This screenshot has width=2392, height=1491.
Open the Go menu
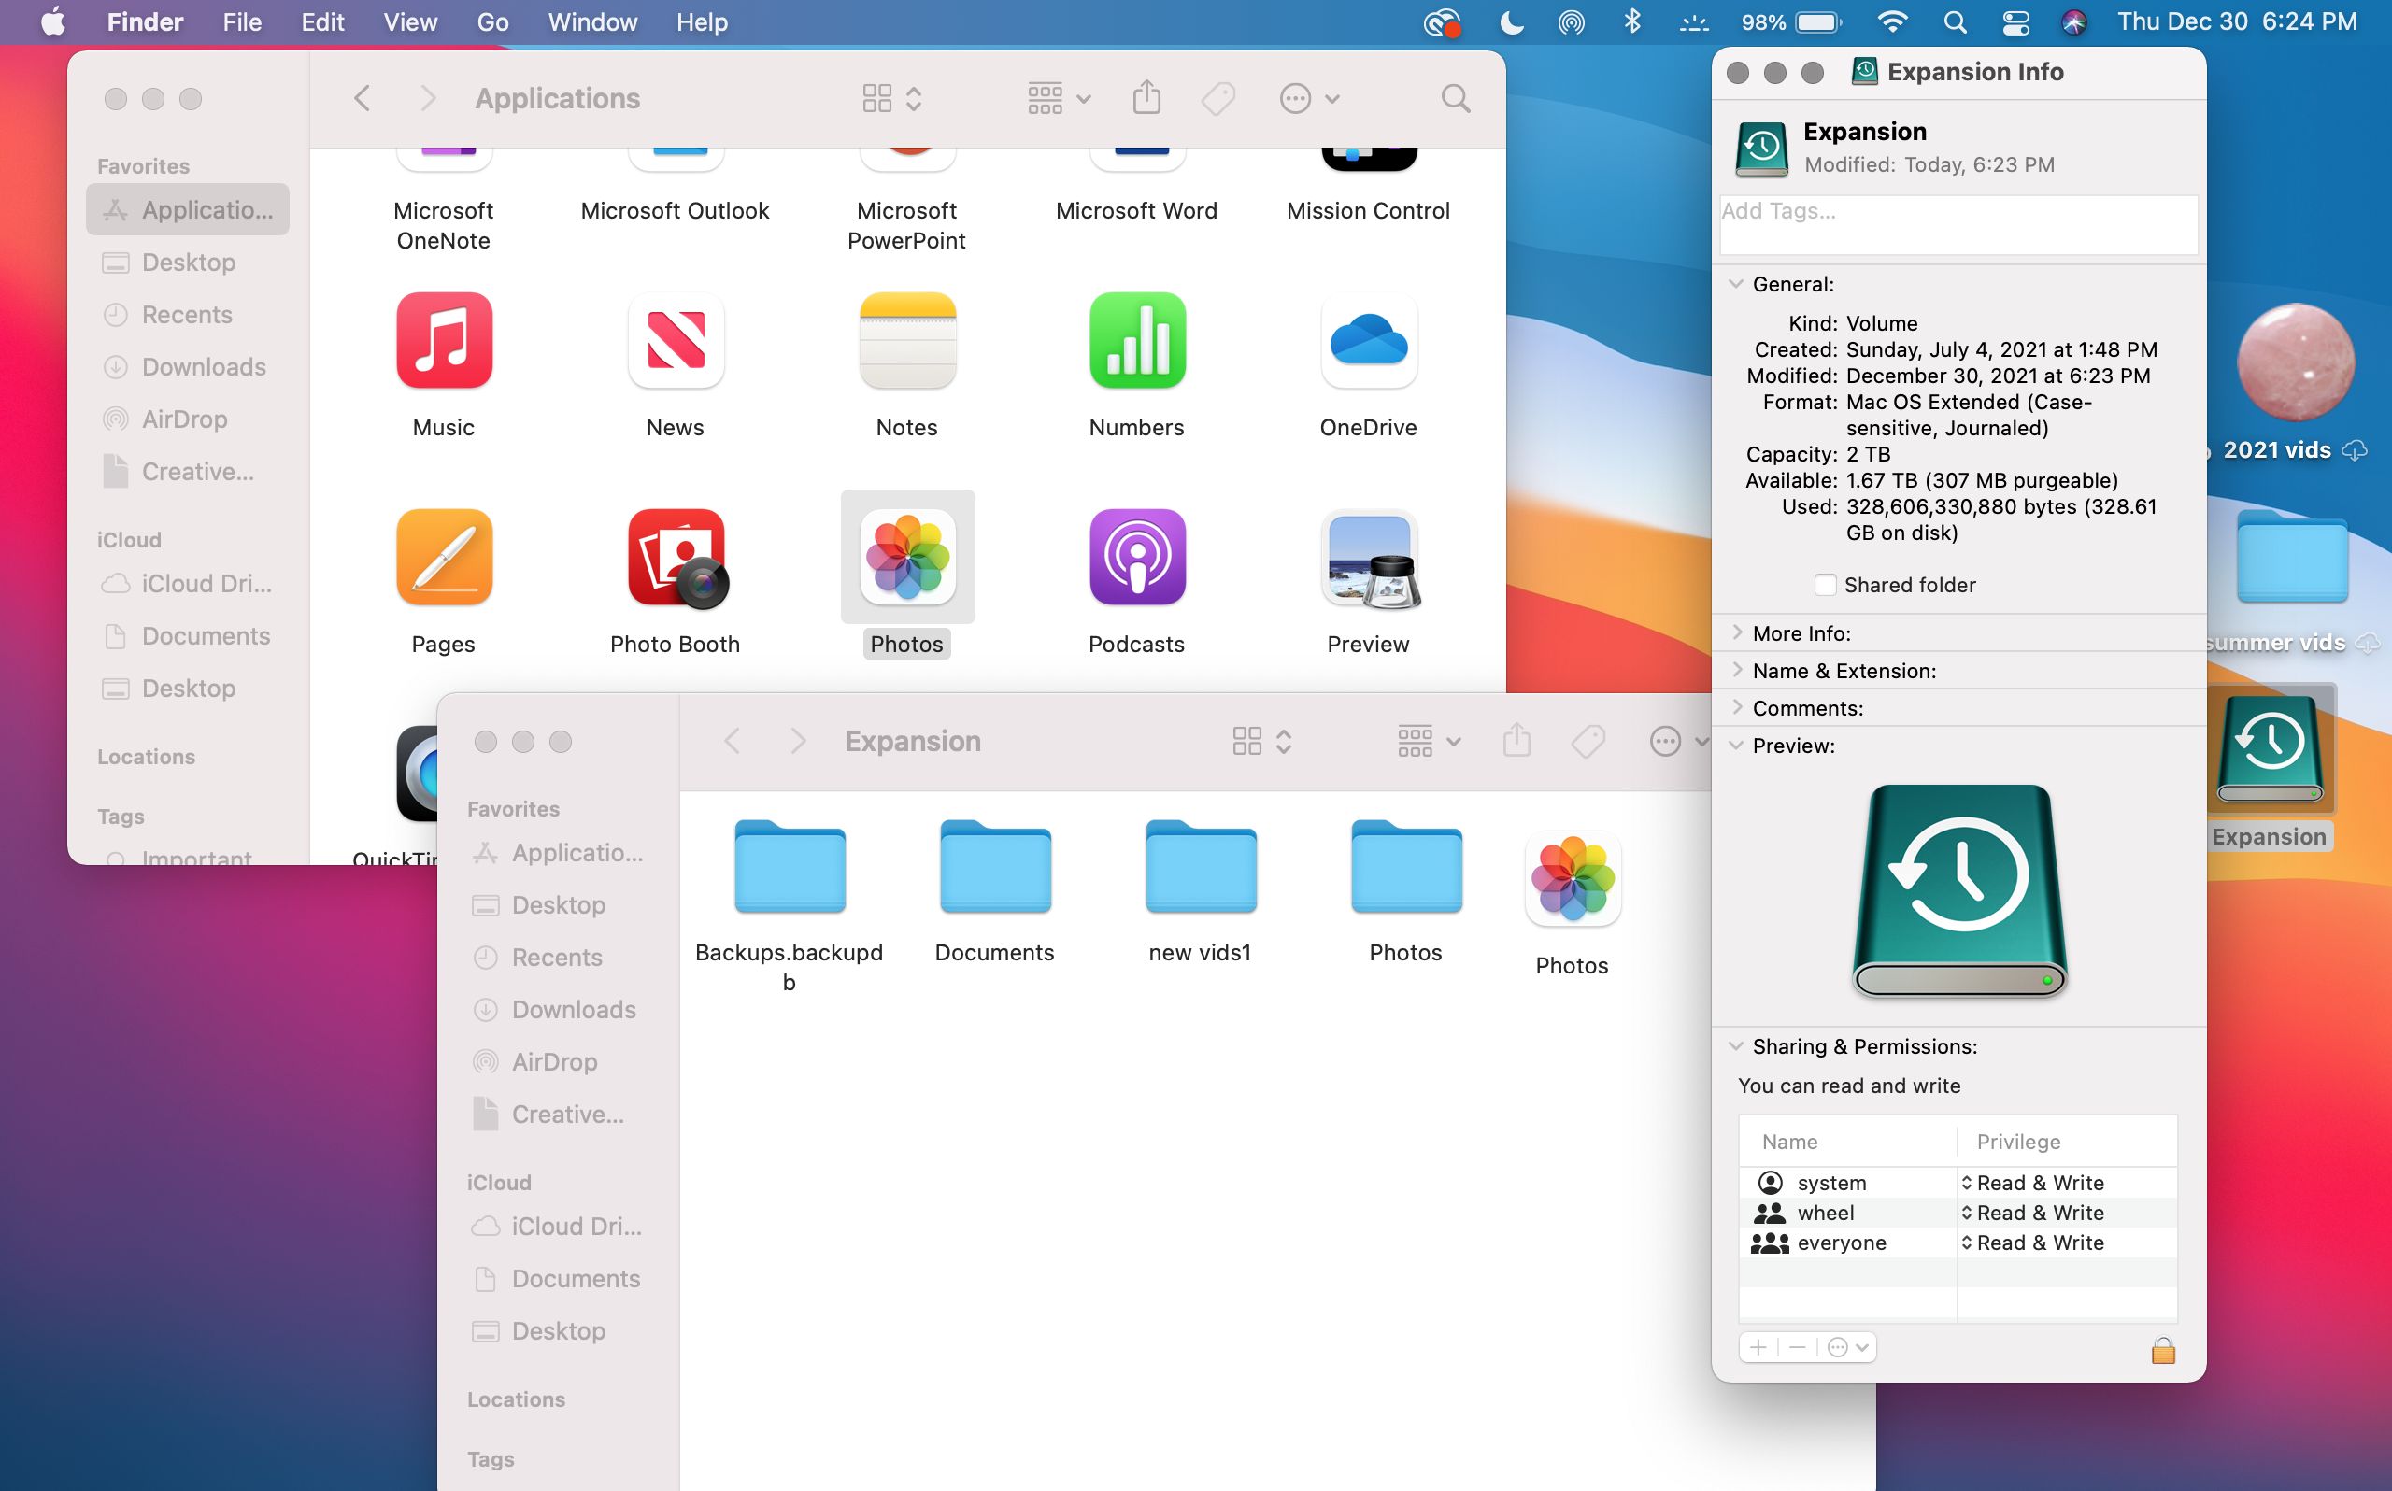tap(492, 21)
